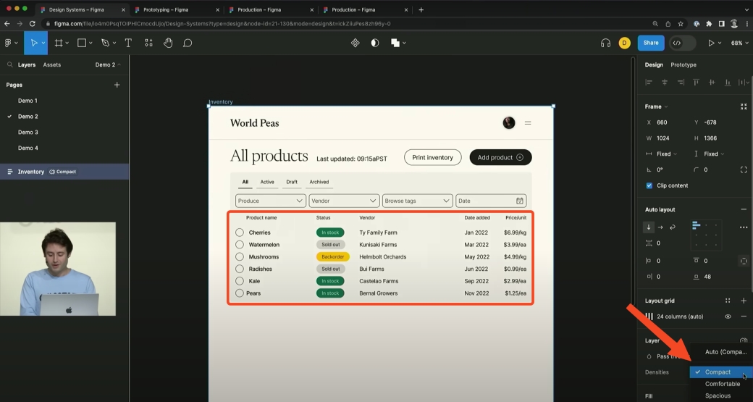Select the Frame tool
Viewport: 753px width, 402px height.
point(59,43)
